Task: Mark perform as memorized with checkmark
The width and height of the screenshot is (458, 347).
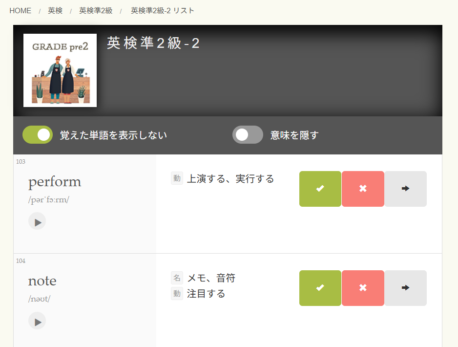Action: [x=320, y=189]
